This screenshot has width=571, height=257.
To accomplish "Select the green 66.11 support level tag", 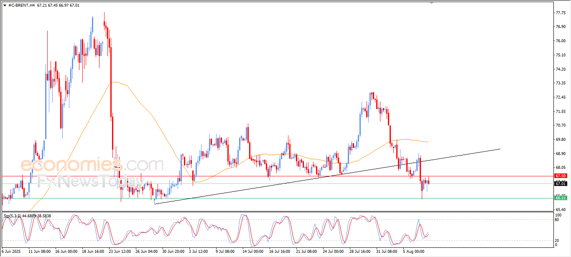I will pyautogui.click(x=561, y=198).
